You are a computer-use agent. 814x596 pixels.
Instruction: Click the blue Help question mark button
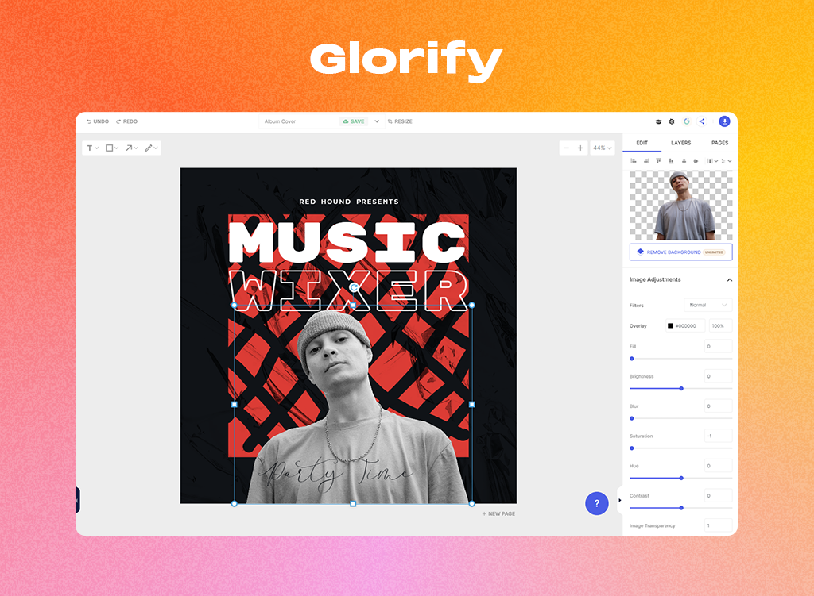pos(596,503)
